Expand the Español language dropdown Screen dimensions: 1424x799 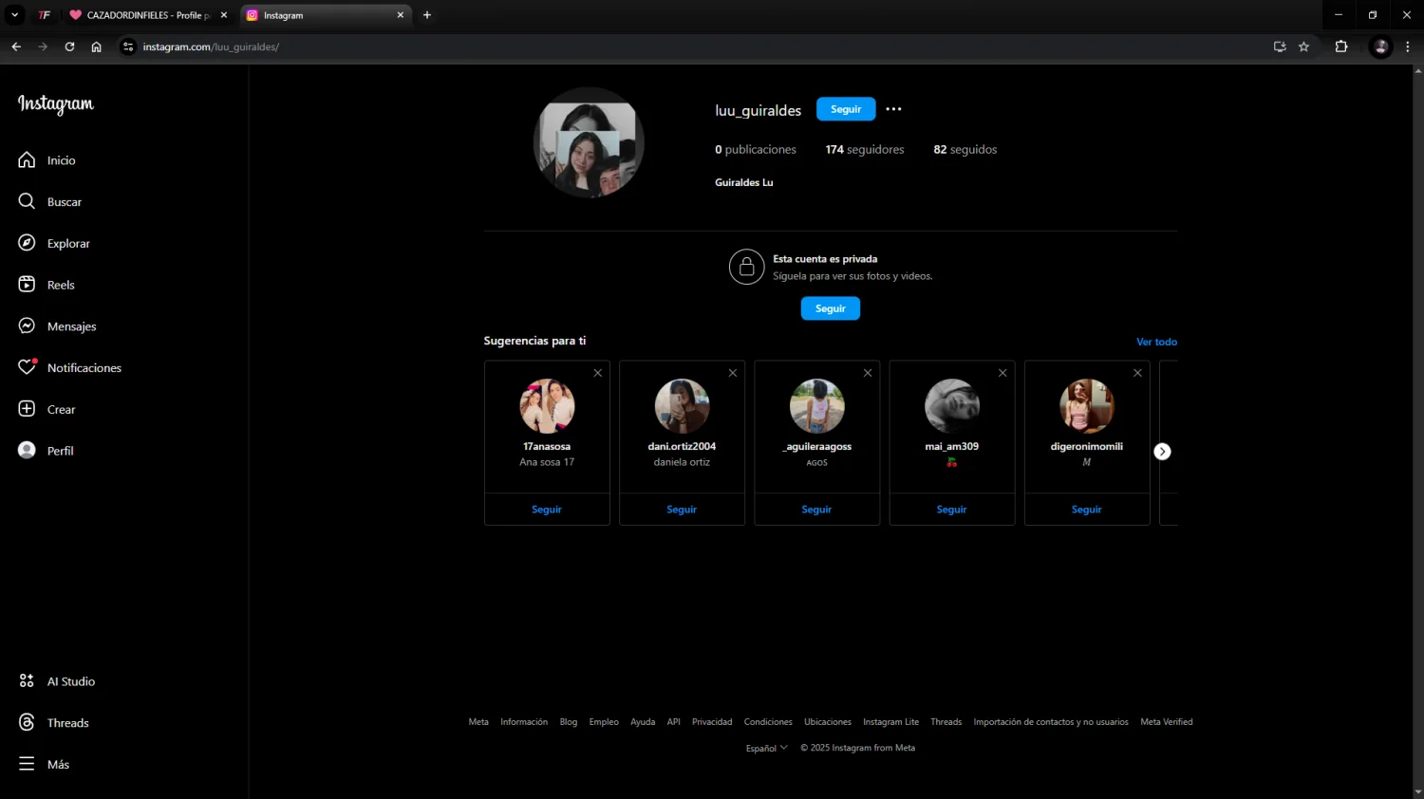(767, 748)
